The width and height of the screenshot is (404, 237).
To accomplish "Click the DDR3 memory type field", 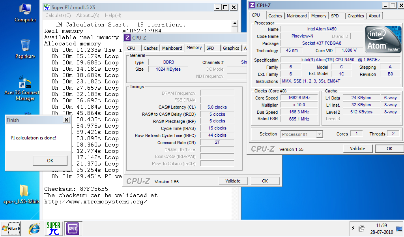I will (168, 62).
